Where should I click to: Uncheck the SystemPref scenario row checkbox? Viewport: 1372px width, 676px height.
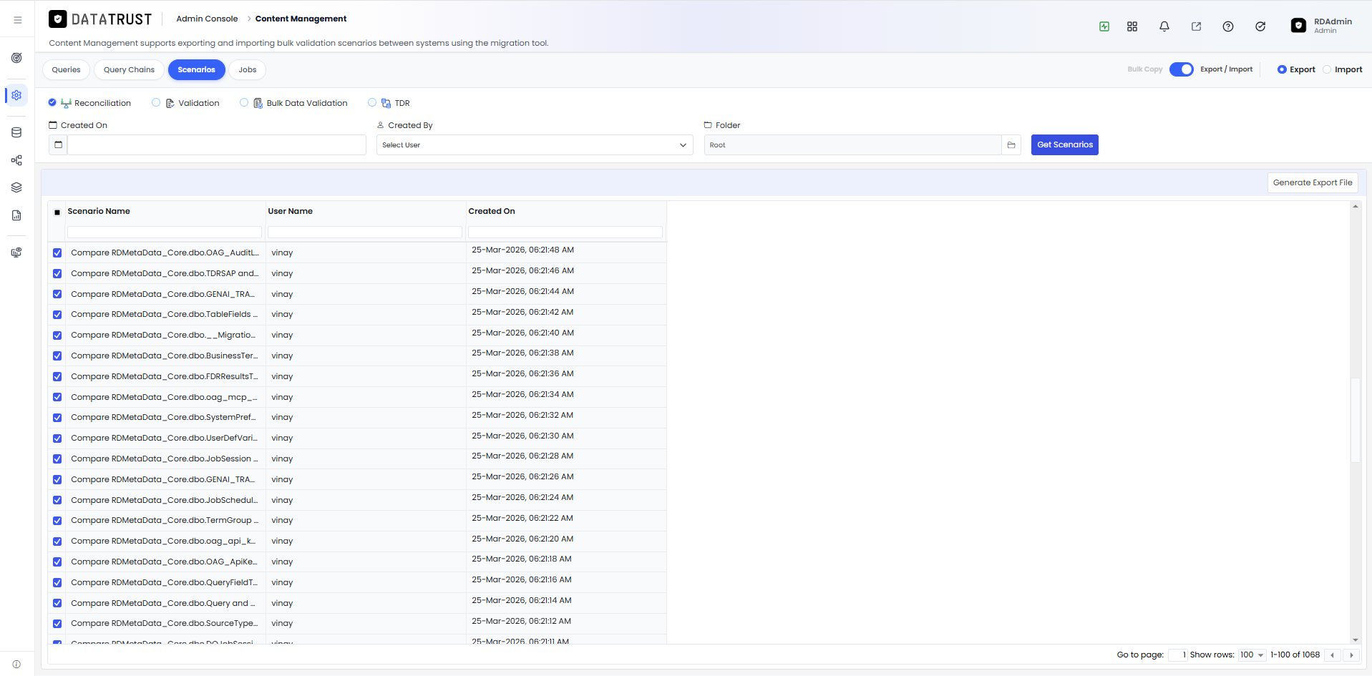tap(57, 418)
